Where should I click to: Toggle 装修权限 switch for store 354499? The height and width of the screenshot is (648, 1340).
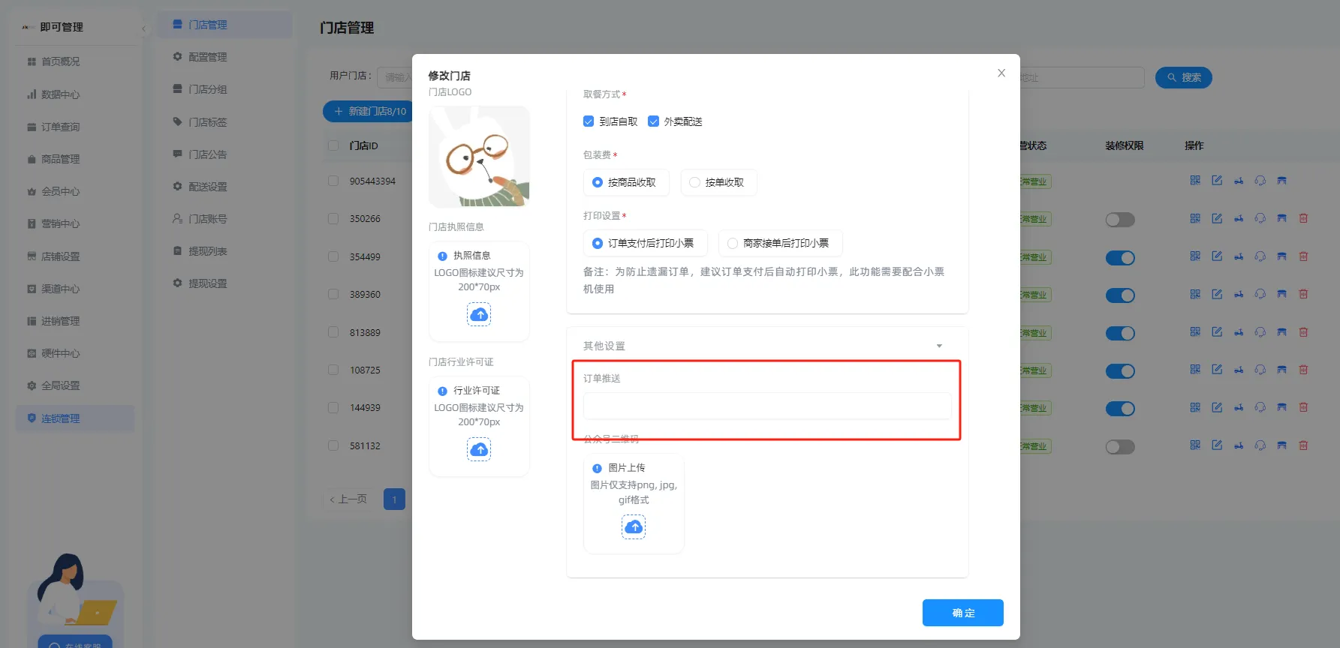tap(1120, 258)
